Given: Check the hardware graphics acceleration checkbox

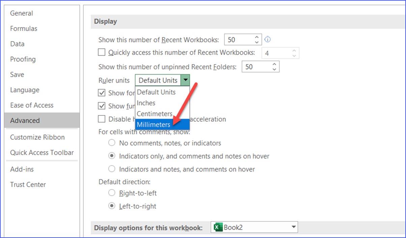Looking at the screenshot, I should tap(101, 119).
